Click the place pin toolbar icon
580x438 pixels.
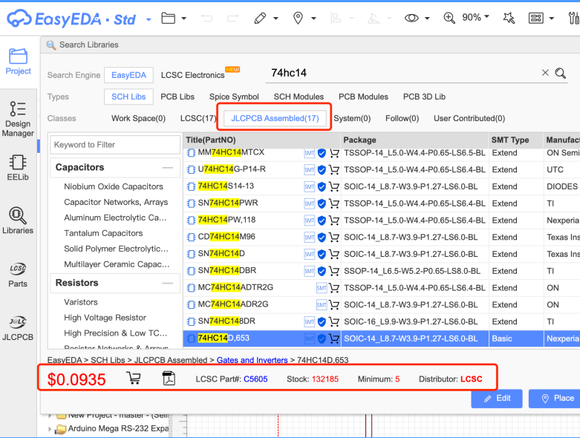[298, 18]
